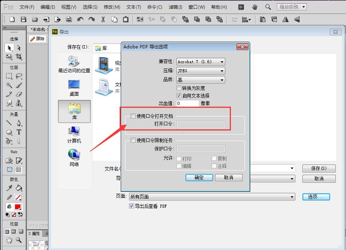
Task: Enable use password to restrict tasks
Action: (x=133, y=140)
